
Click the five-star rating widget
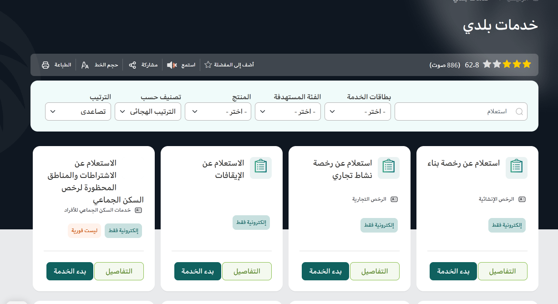point(507,64)
